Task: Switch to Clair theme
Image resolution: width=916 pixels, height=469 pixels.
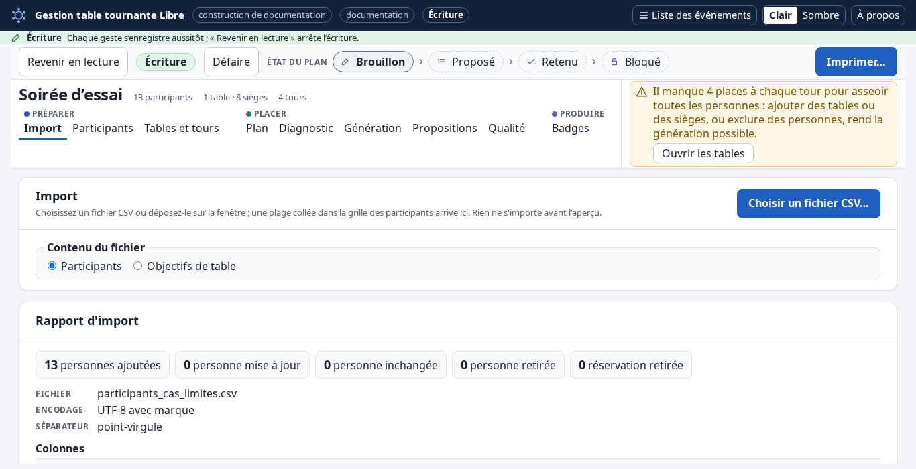Action: pyautogui.click(x=781, y=15)
